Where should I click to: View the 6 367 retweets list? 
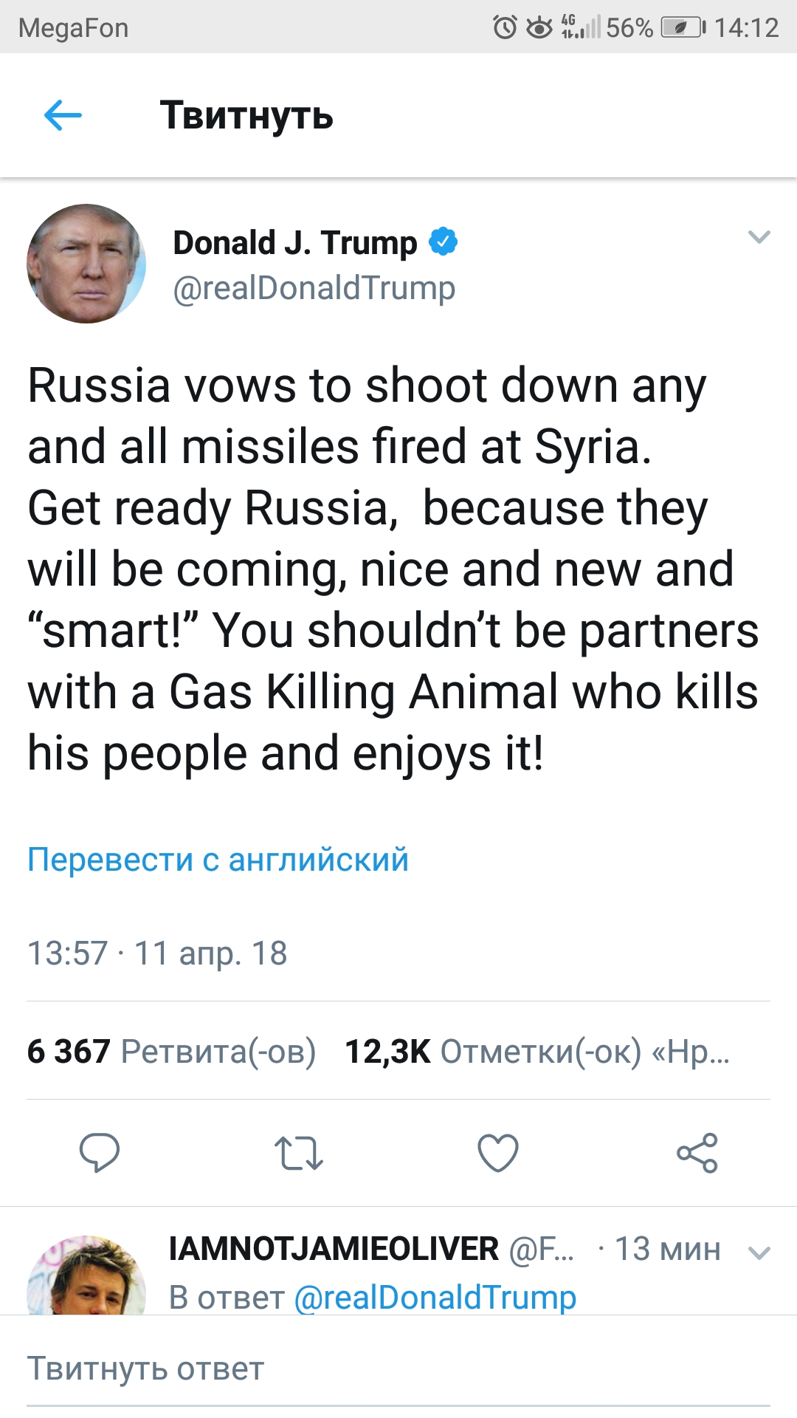[x=171, y=1051]
